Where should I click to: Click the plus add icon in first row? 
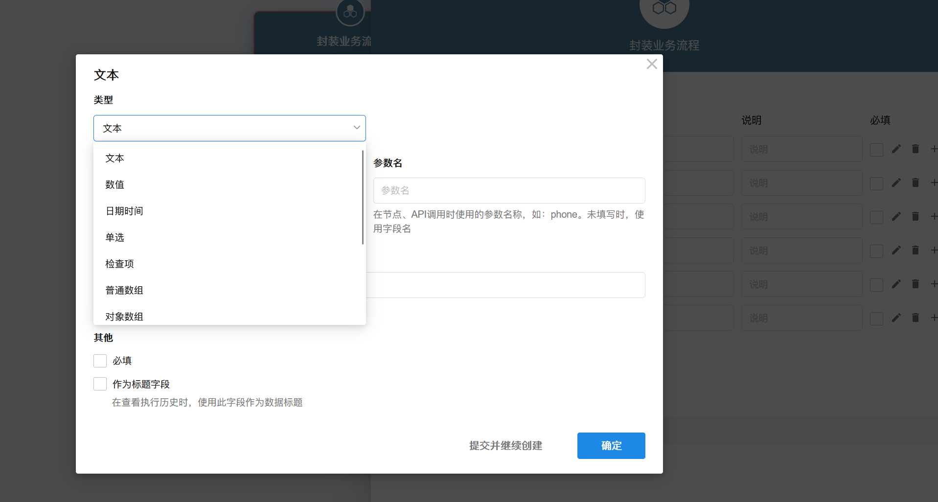(x=934, y=149)
